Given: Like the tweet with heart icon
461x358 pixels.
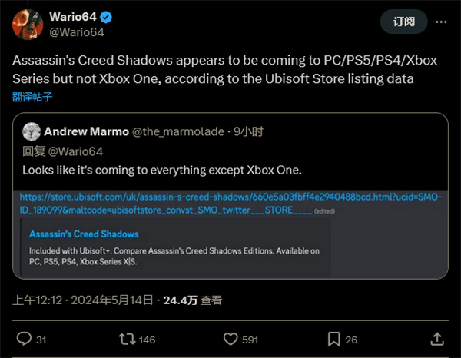Looking at the screenshot, I should click(x=230, y=340).
